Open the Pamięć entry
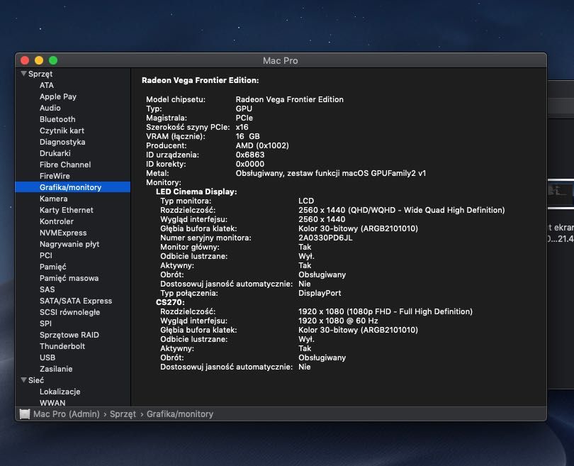Screen dimensions: 574x466 (x=52, y=267)
